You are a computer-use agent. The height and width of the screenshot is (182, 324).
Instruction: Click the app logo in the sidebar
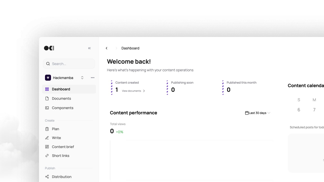[x=49, y=48]
